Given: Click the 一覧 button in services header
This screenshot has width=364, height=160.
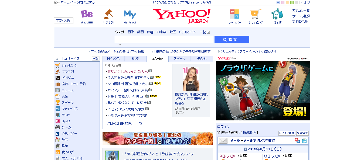Looking at the screenshot, I should pos(96,59).
